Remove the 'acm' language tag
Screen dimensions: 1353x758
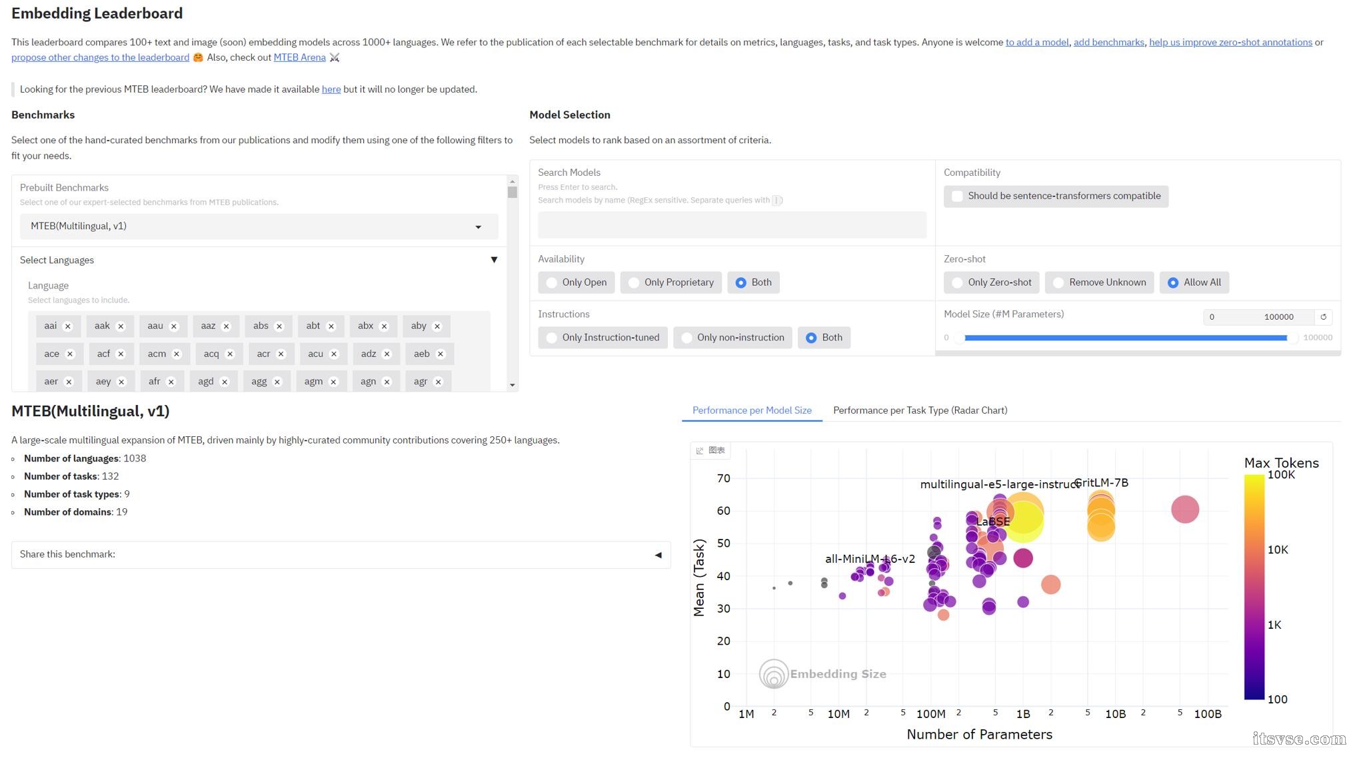[x=177, y=354]
